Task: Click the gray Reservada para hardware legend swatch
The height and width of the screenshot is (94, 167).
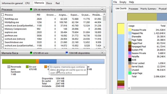Action: [x=9, y=67]
